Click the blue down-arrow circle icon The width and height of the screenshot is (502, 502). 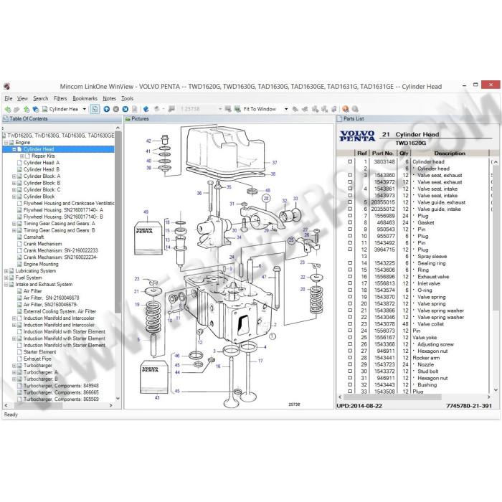pos(126,109)
